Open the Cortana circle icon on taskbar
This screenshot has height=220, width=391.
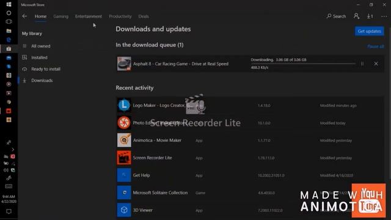9,13
